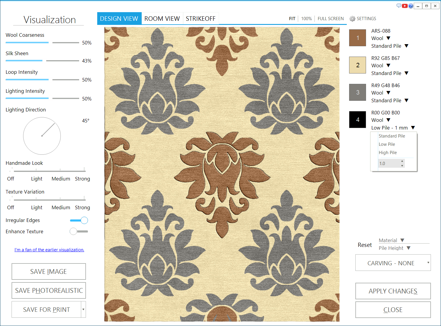
Task: Switch to the Room View tab
Action: (162, 19)
